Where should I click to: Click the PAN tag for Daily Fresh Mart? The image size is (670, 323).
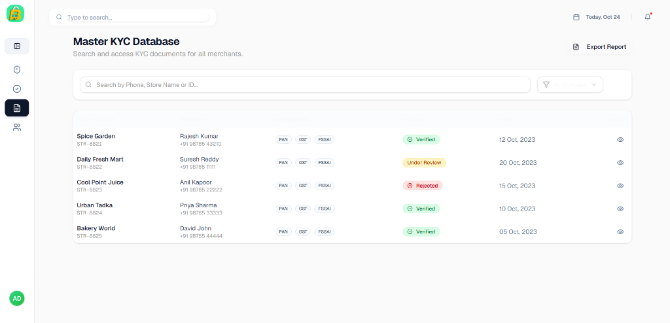tap(283, 163)
